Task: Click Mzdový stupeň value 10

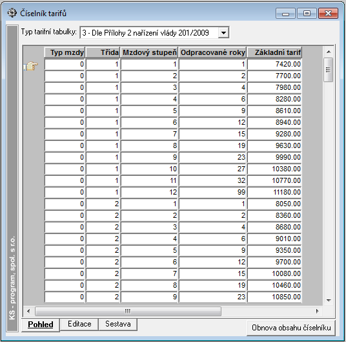Action: [x=149, y=169]
